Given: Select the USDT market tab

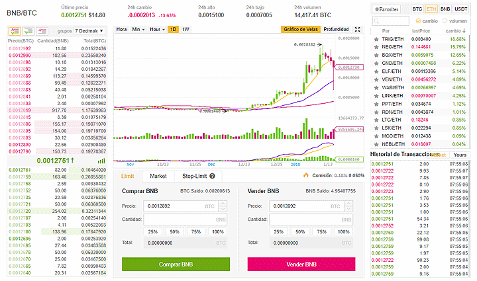Looking at the screenshot, I should point(461,9).
